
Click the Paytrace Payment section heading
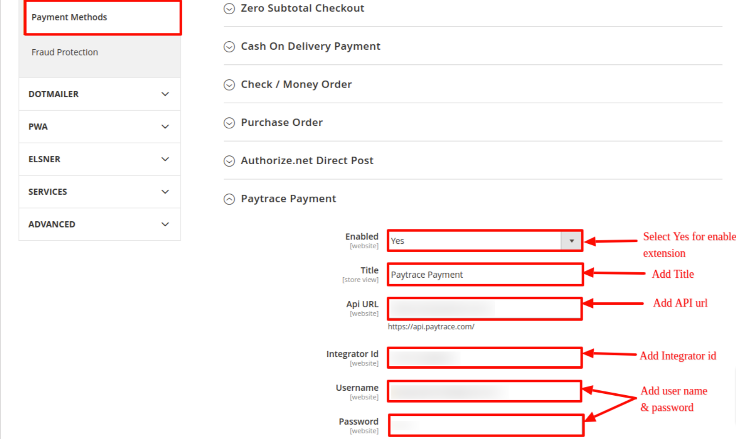pos(288,199)
